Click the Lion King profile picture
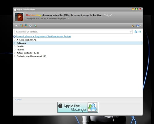The image size is (154, 124). 19,17
